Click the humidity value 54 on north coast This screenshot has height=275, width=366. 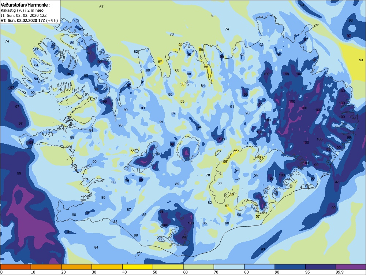[x=180, y=44]
